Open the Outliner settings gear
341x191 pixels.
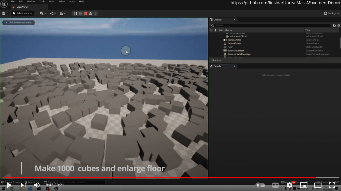(339, 25)
